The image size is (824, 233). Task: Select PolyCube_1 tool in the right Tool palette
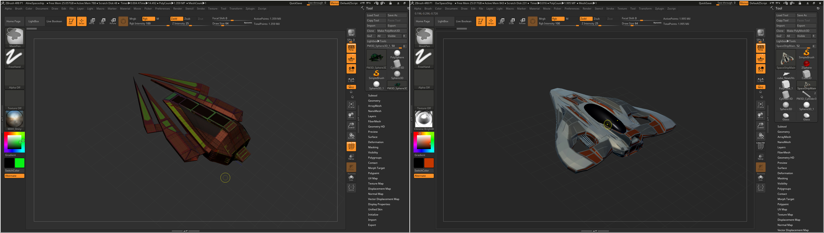click(x=786, y=85)
